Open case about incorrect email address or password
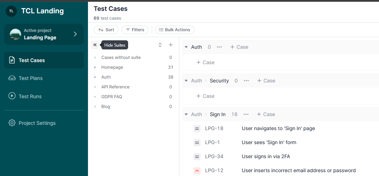Image resolution: width=379 pixels, height=176 pixels. tap(298, 171)
